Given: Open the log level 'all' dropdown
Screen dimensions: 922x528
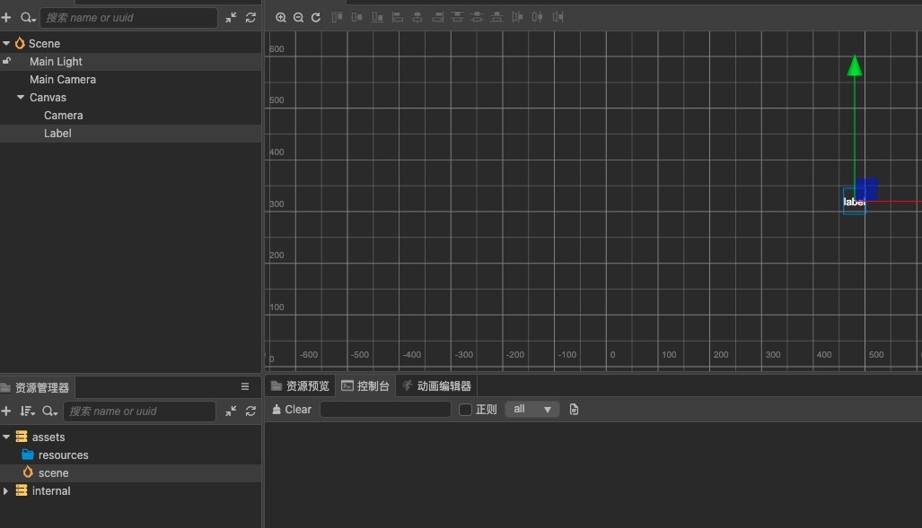Looking at the screenshot, I should pyautogui.click(x=531, y=410).
